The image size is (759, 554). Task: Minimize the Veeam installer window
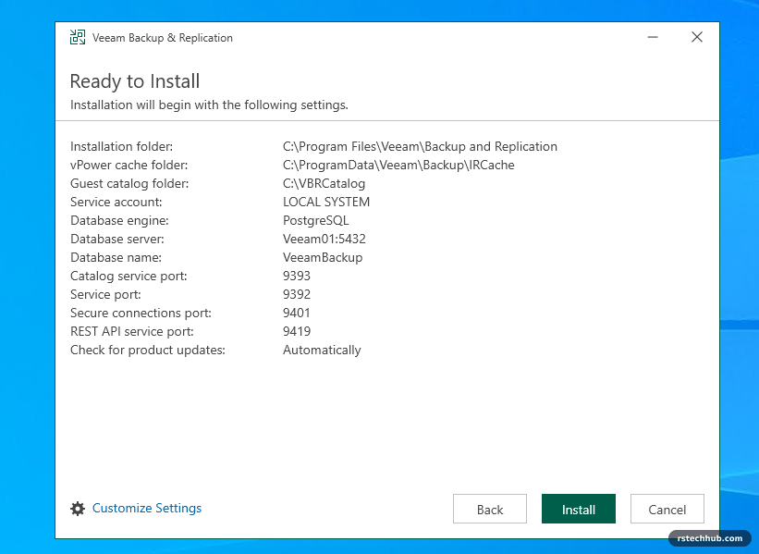pos(653,37)
